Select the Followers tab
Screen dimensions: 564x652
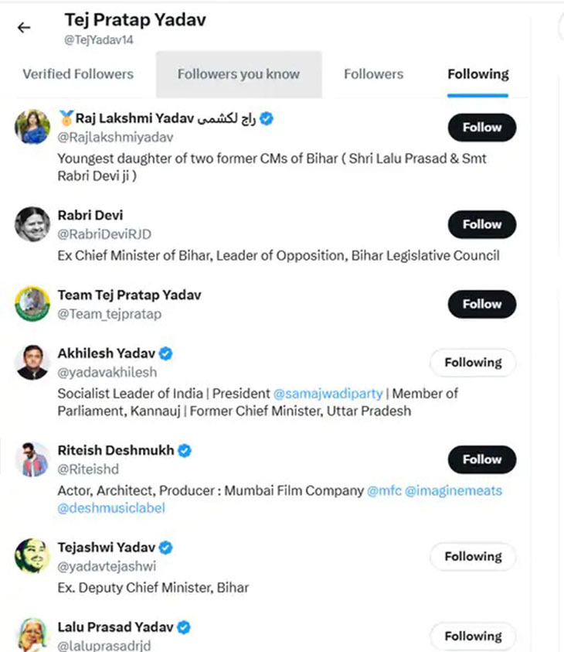[x=373, y=74]
